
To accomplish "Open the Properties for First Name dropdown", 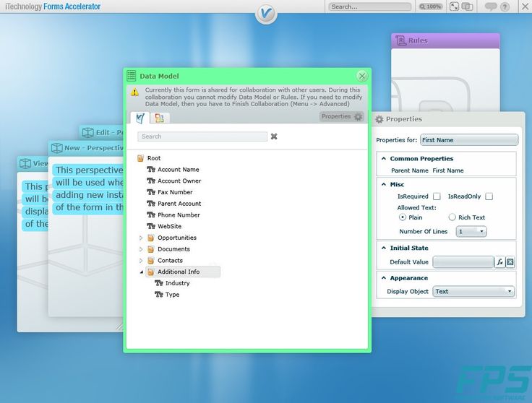I will [469, 140].
